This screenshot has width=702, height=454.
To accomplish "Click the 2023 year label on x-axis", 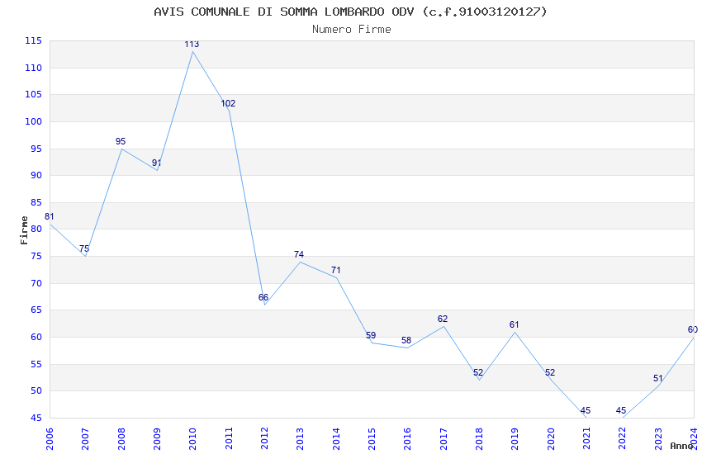I will pos(658,438).
